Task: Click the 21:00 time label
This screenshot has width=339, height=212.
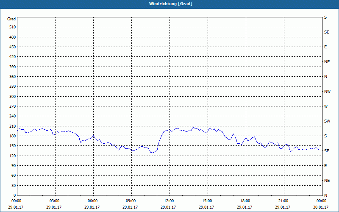Action: pos(283,201)
